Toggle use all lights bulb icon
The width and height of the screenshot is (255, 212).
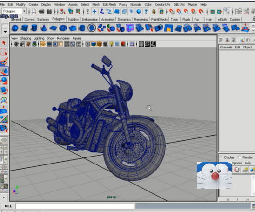click(111, 44)
